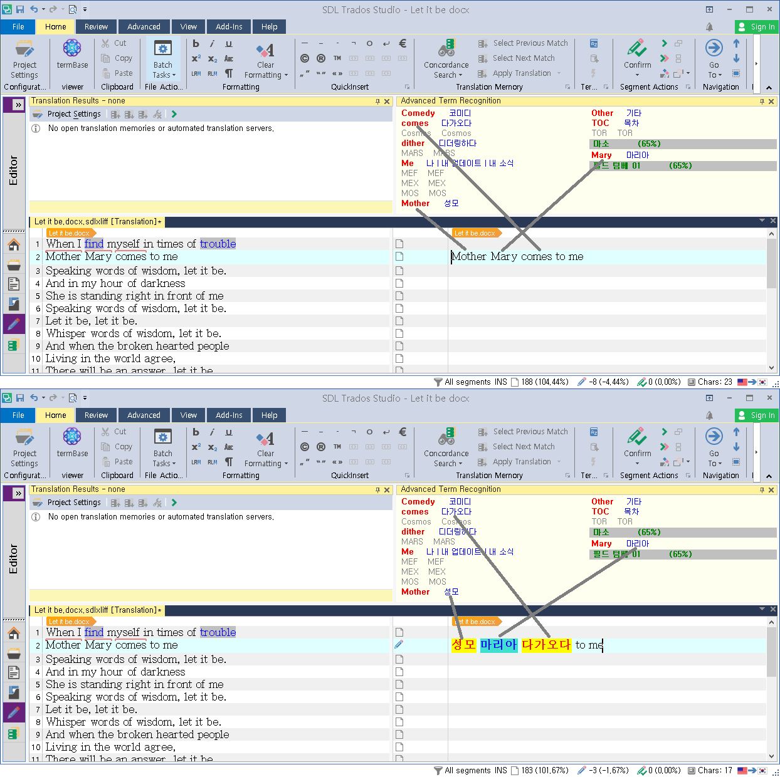The width and height of the screenshot is (780, 777).
Task: Open Reports view in lower window sidebar
Action: (x=14, y=692)
